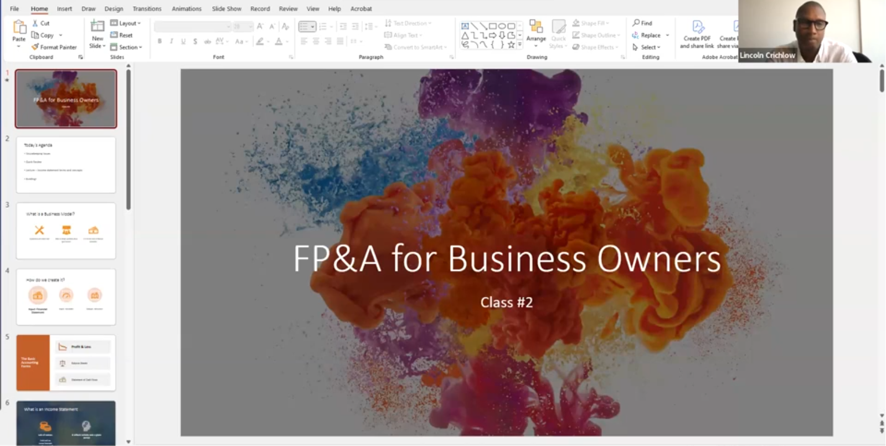This screenshot has width=886, height=446.
Task: Click the Find magnifier icon
Action: [636, 23]
